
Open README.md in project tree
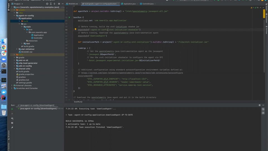pyautogui.click(x=27, y=52)
